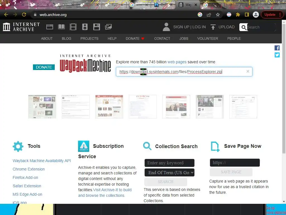Click the header Search input box

pyautogui.click(x=261, y=27)
